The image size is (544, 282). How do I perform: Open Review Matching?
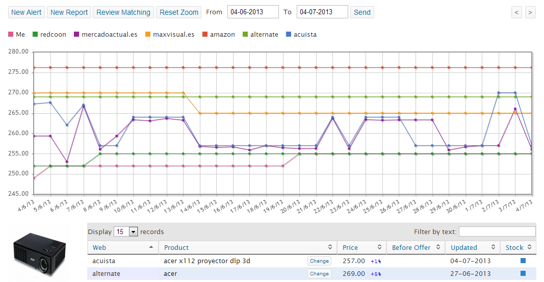(x=123, y=12)
